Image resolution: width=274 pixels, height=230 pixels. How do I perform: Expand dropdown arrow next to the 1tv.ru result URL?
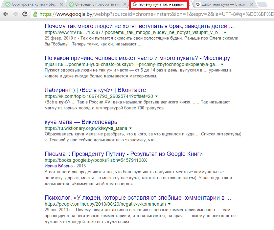[225, 33]
